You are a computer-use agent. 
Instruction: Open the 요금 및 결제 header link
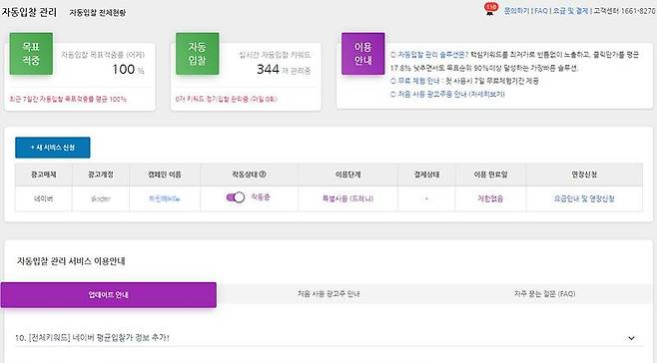pos(571,11)
